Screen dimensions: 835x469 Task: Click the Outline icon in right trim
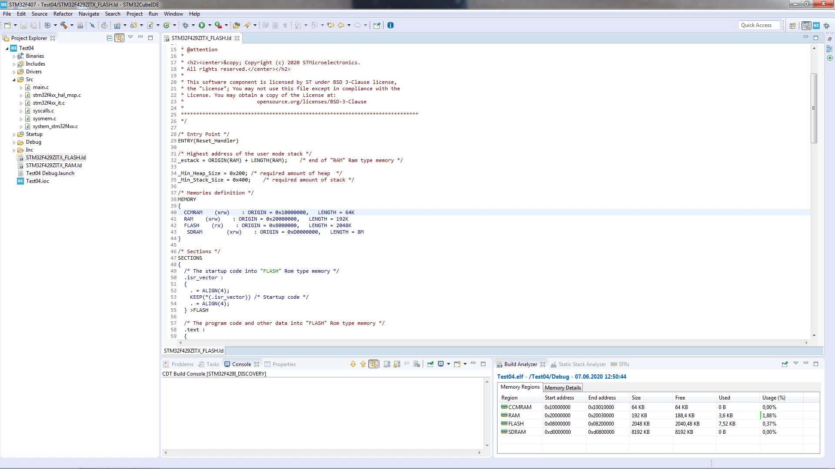830,49
